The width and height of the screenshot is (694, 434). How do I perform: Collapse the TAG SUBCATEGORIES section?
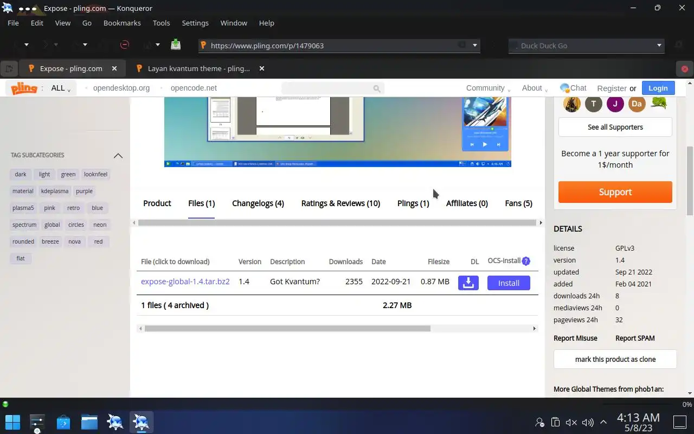tap(118, 155)
